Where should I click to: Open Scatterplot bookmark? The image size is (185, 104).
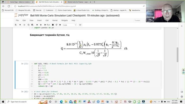48,10
